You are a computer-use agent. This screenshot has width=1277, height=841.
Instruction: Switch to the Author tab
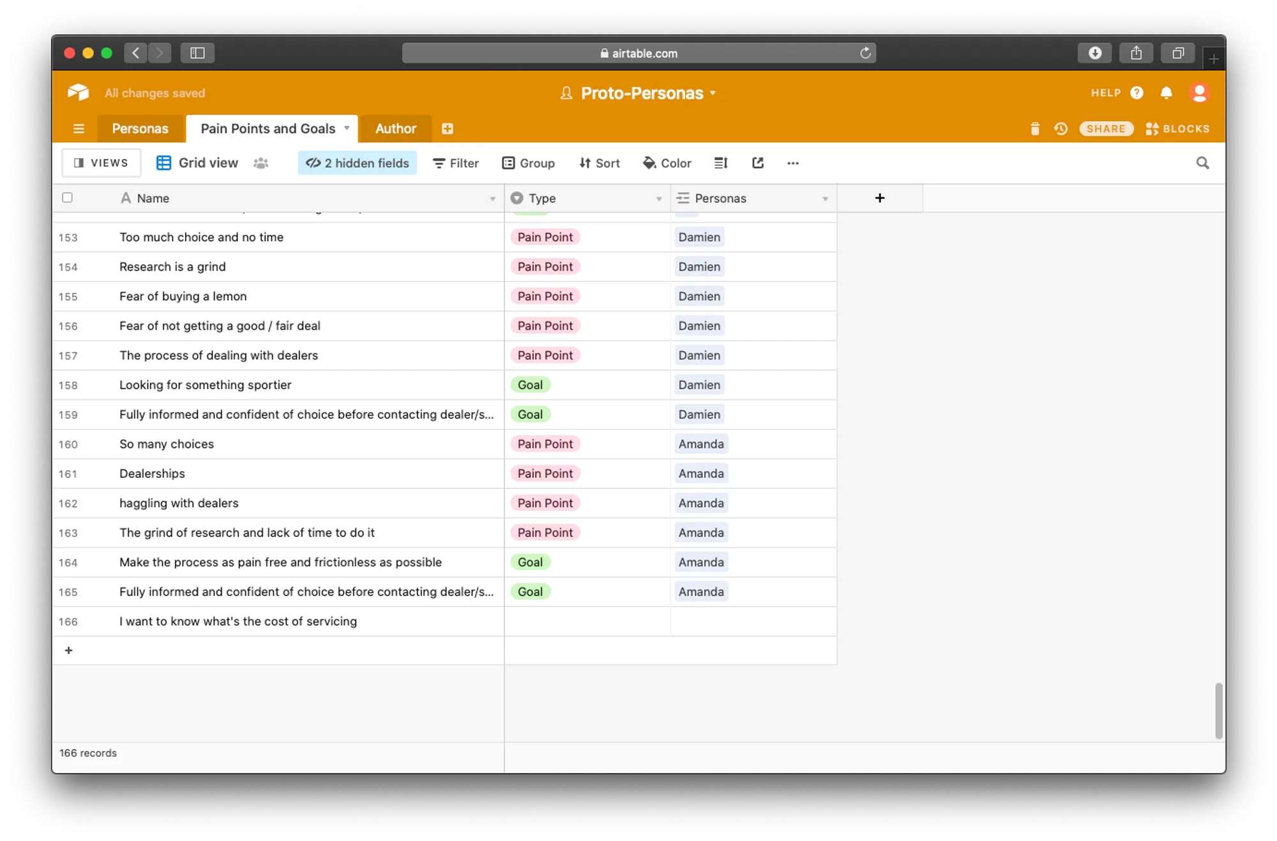(x=395, y=129)
